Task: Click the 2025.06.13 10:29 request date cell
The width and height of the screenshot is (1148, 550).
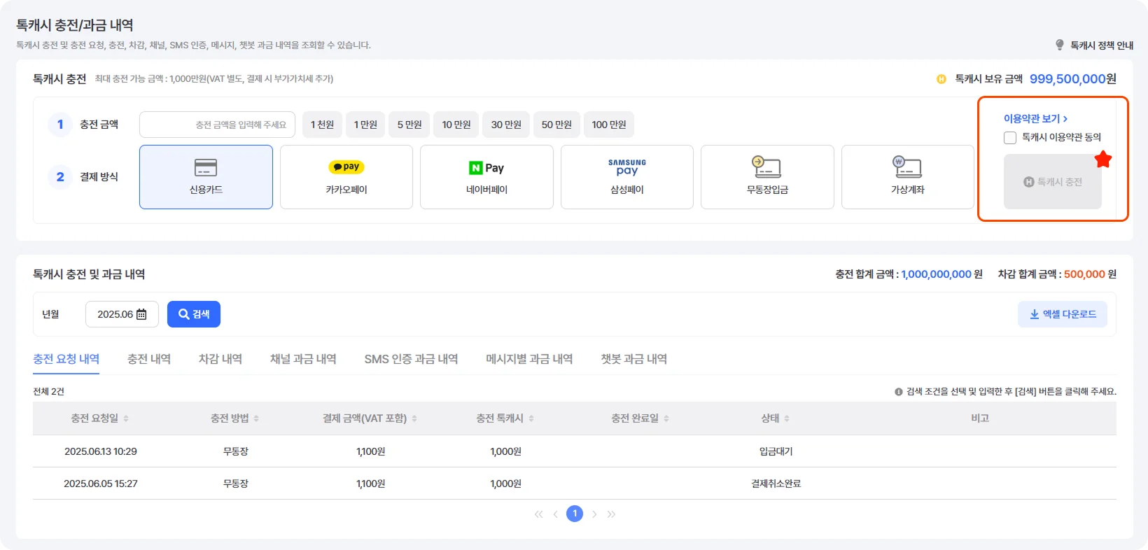Action: point(101,452)
